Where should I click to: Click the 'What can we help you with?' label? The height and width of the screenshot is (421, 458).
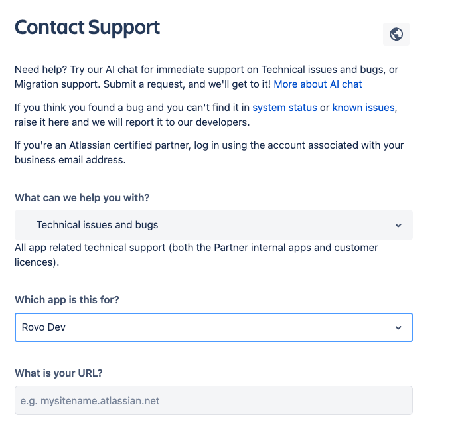81,198
